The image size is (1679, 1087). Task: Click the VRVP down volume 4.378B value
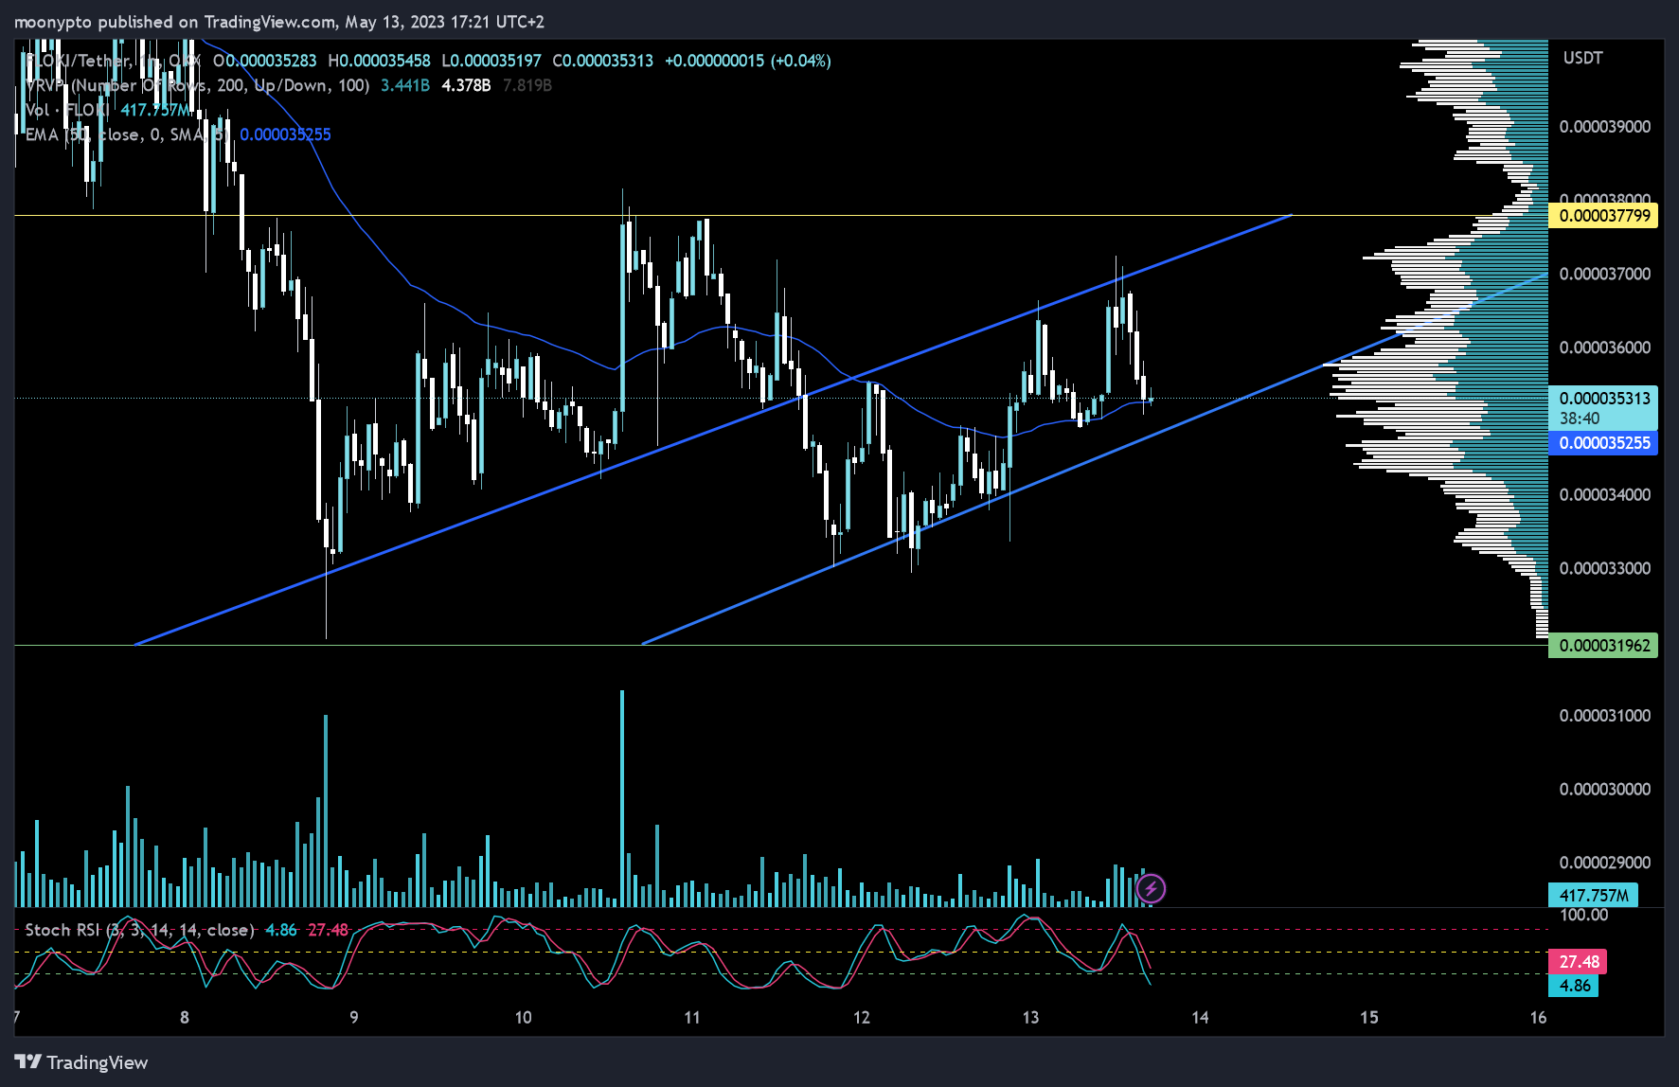coord(466,85)
